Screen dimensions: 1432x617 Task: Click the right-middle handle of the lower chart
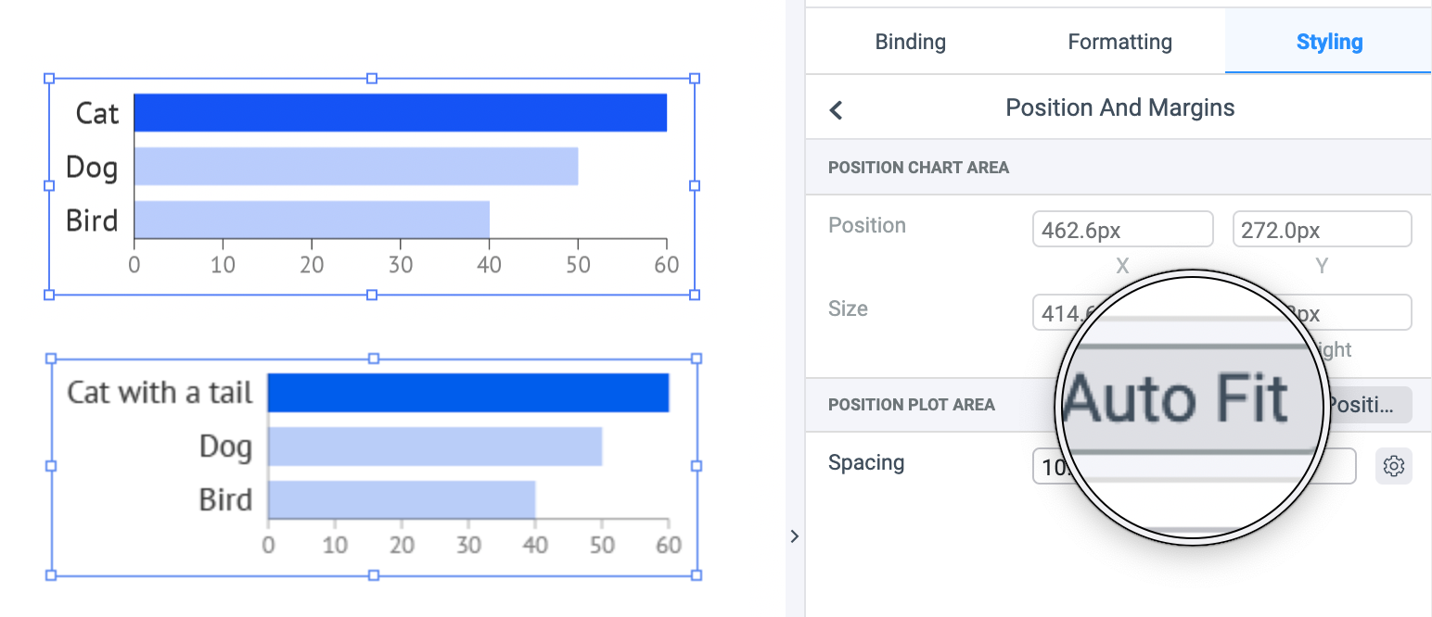pos(697,466)
